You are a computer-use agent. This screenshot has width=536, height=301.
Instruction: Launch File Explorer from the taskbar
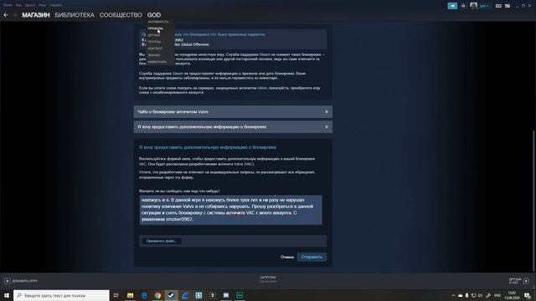coord(131,295)
